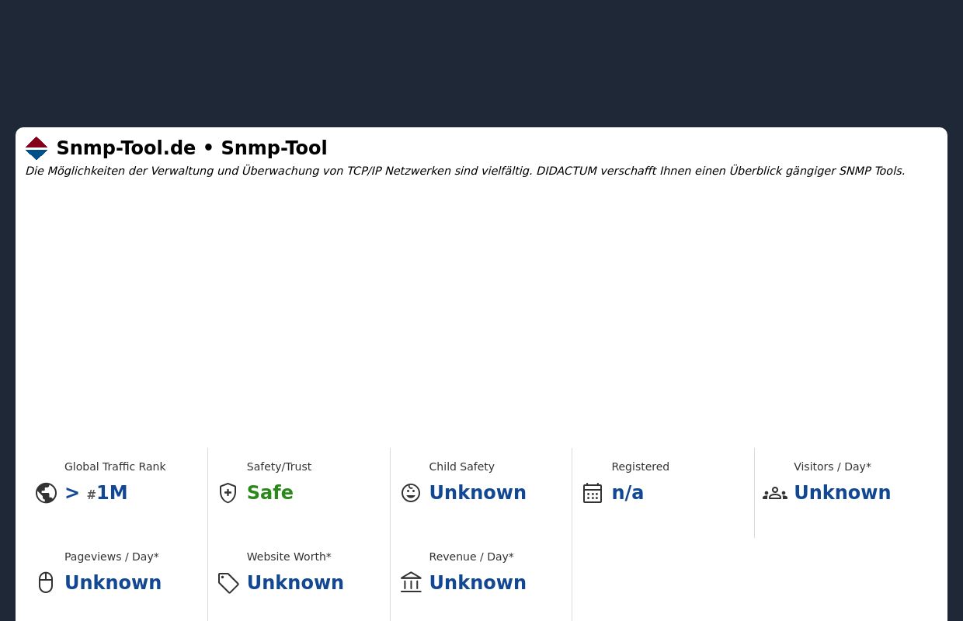Viewport: 963px width, 621px height.
Task: Click the Visitors / Day* label
Action: [833, 467]
